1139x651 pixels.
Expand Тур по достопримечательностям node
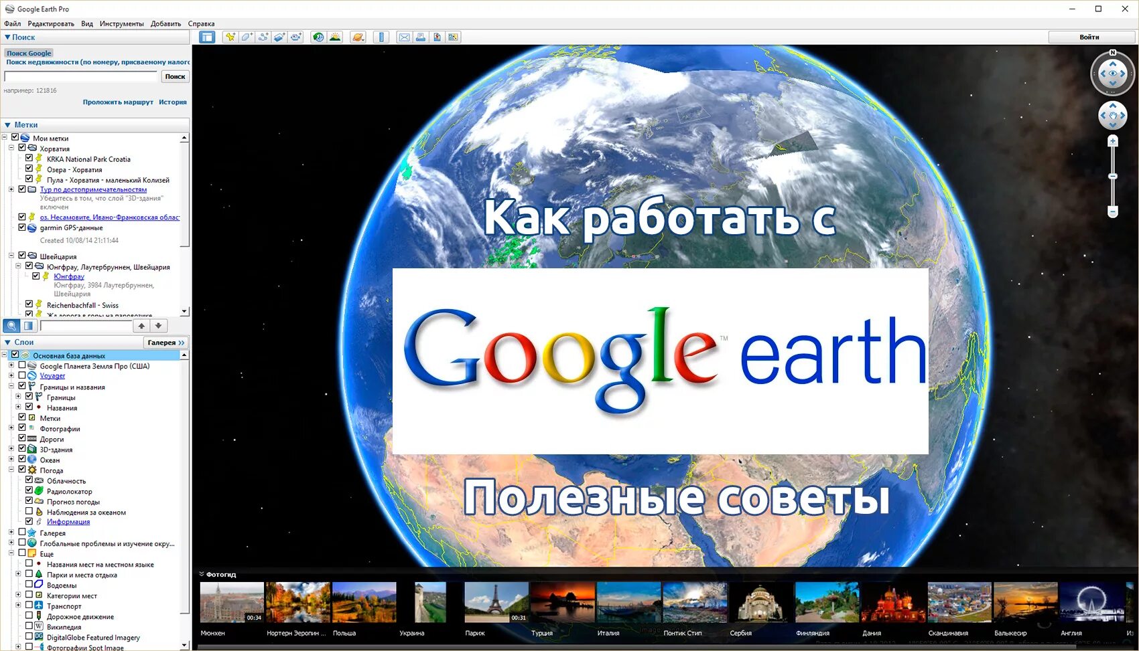11,189
